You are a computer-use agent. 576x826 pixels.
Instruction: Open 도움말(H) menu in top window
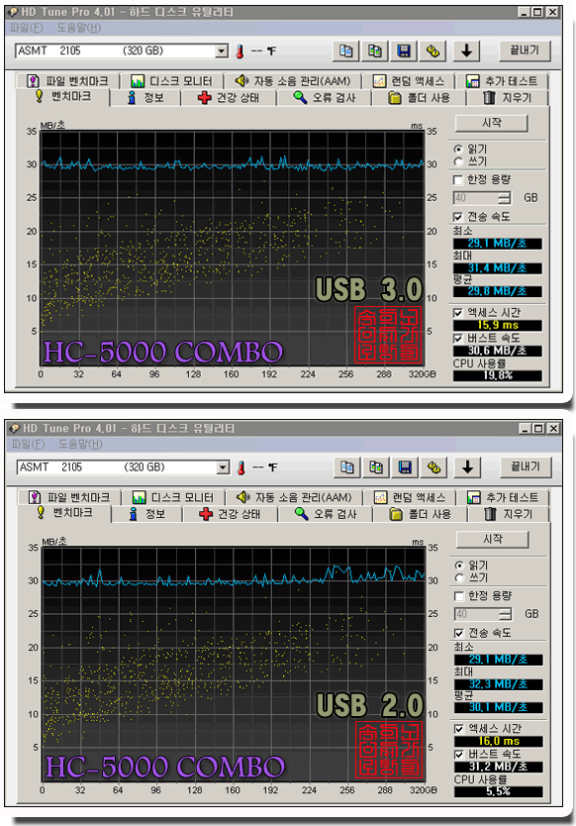(x=78, y=28)
